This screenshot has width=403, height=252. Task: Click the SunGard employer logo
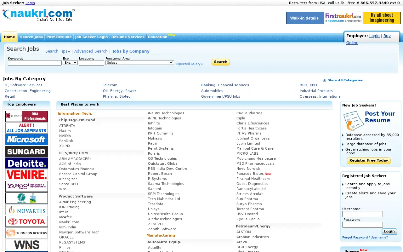pos(26,151)
